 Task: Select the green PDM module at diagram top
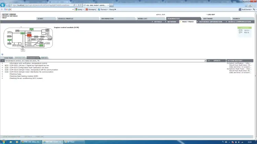(32, 29)
